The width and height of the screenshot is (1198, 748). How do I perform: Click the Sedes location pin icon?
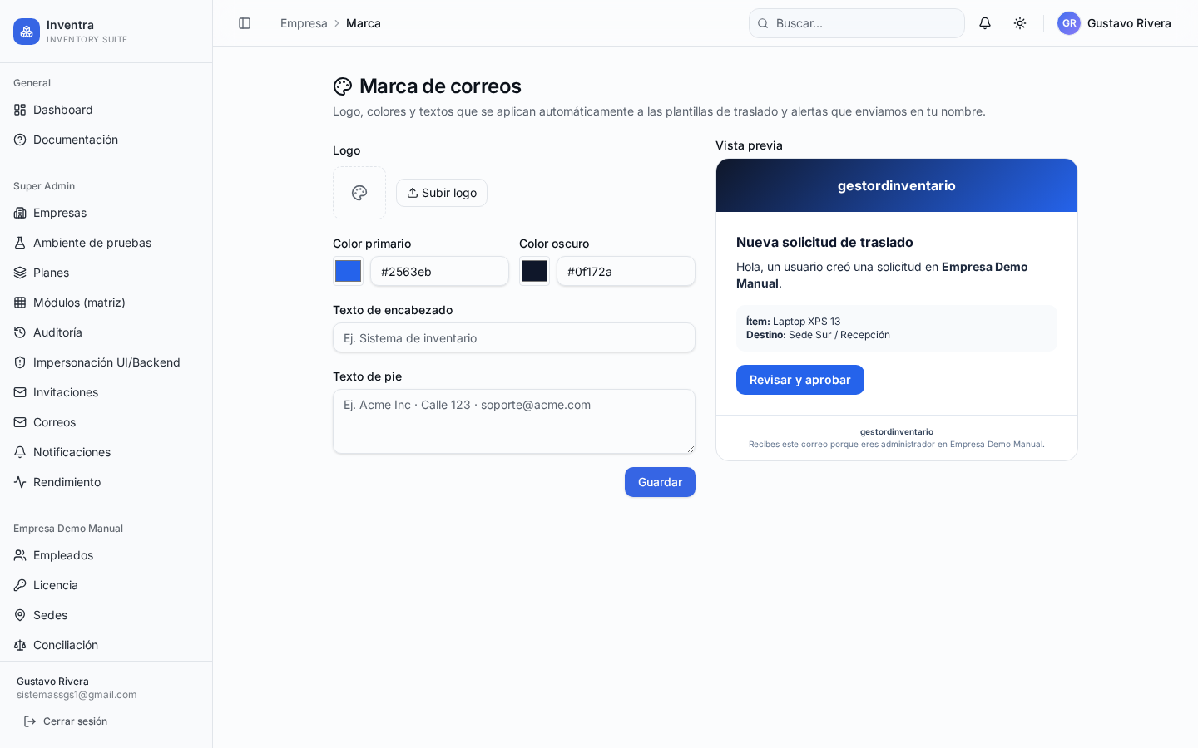20,615
